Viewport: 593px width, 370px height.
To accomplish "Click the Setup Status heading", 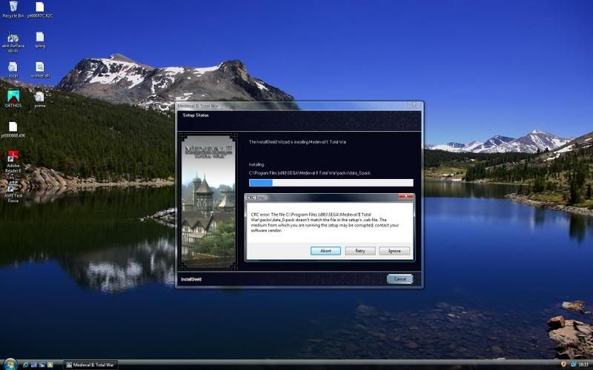I will tap(196, 115).
